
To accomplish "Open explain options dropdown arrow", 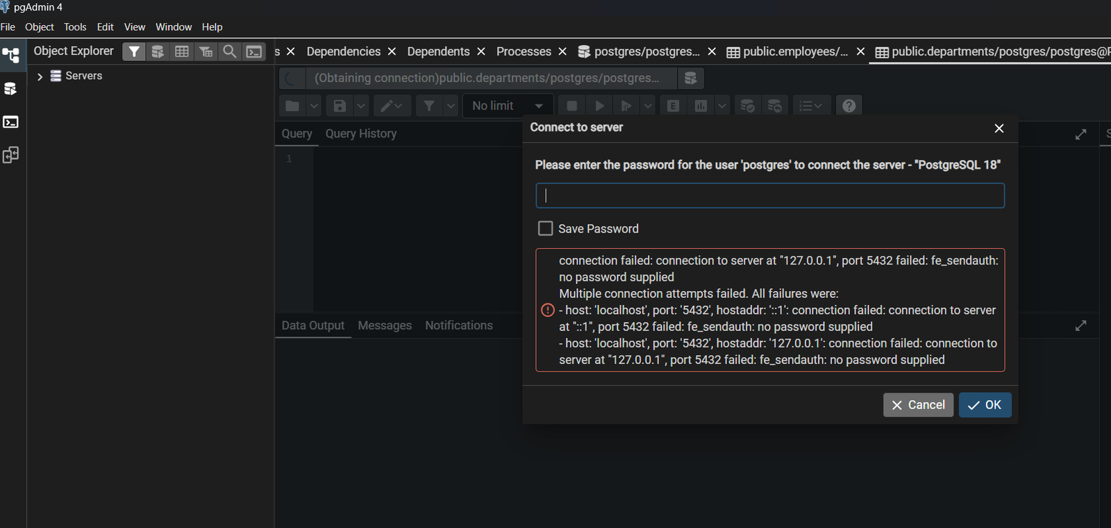I will click(722, 106).
